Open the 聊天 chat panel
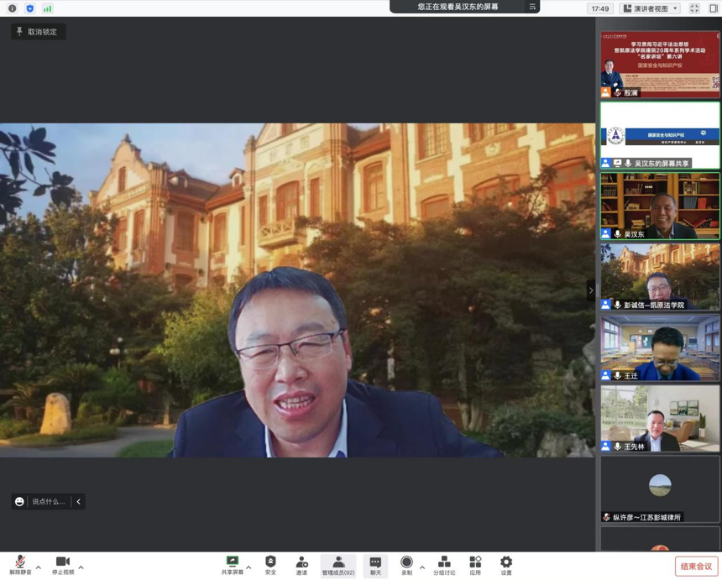The image size is (722, 580). (375, 564)
